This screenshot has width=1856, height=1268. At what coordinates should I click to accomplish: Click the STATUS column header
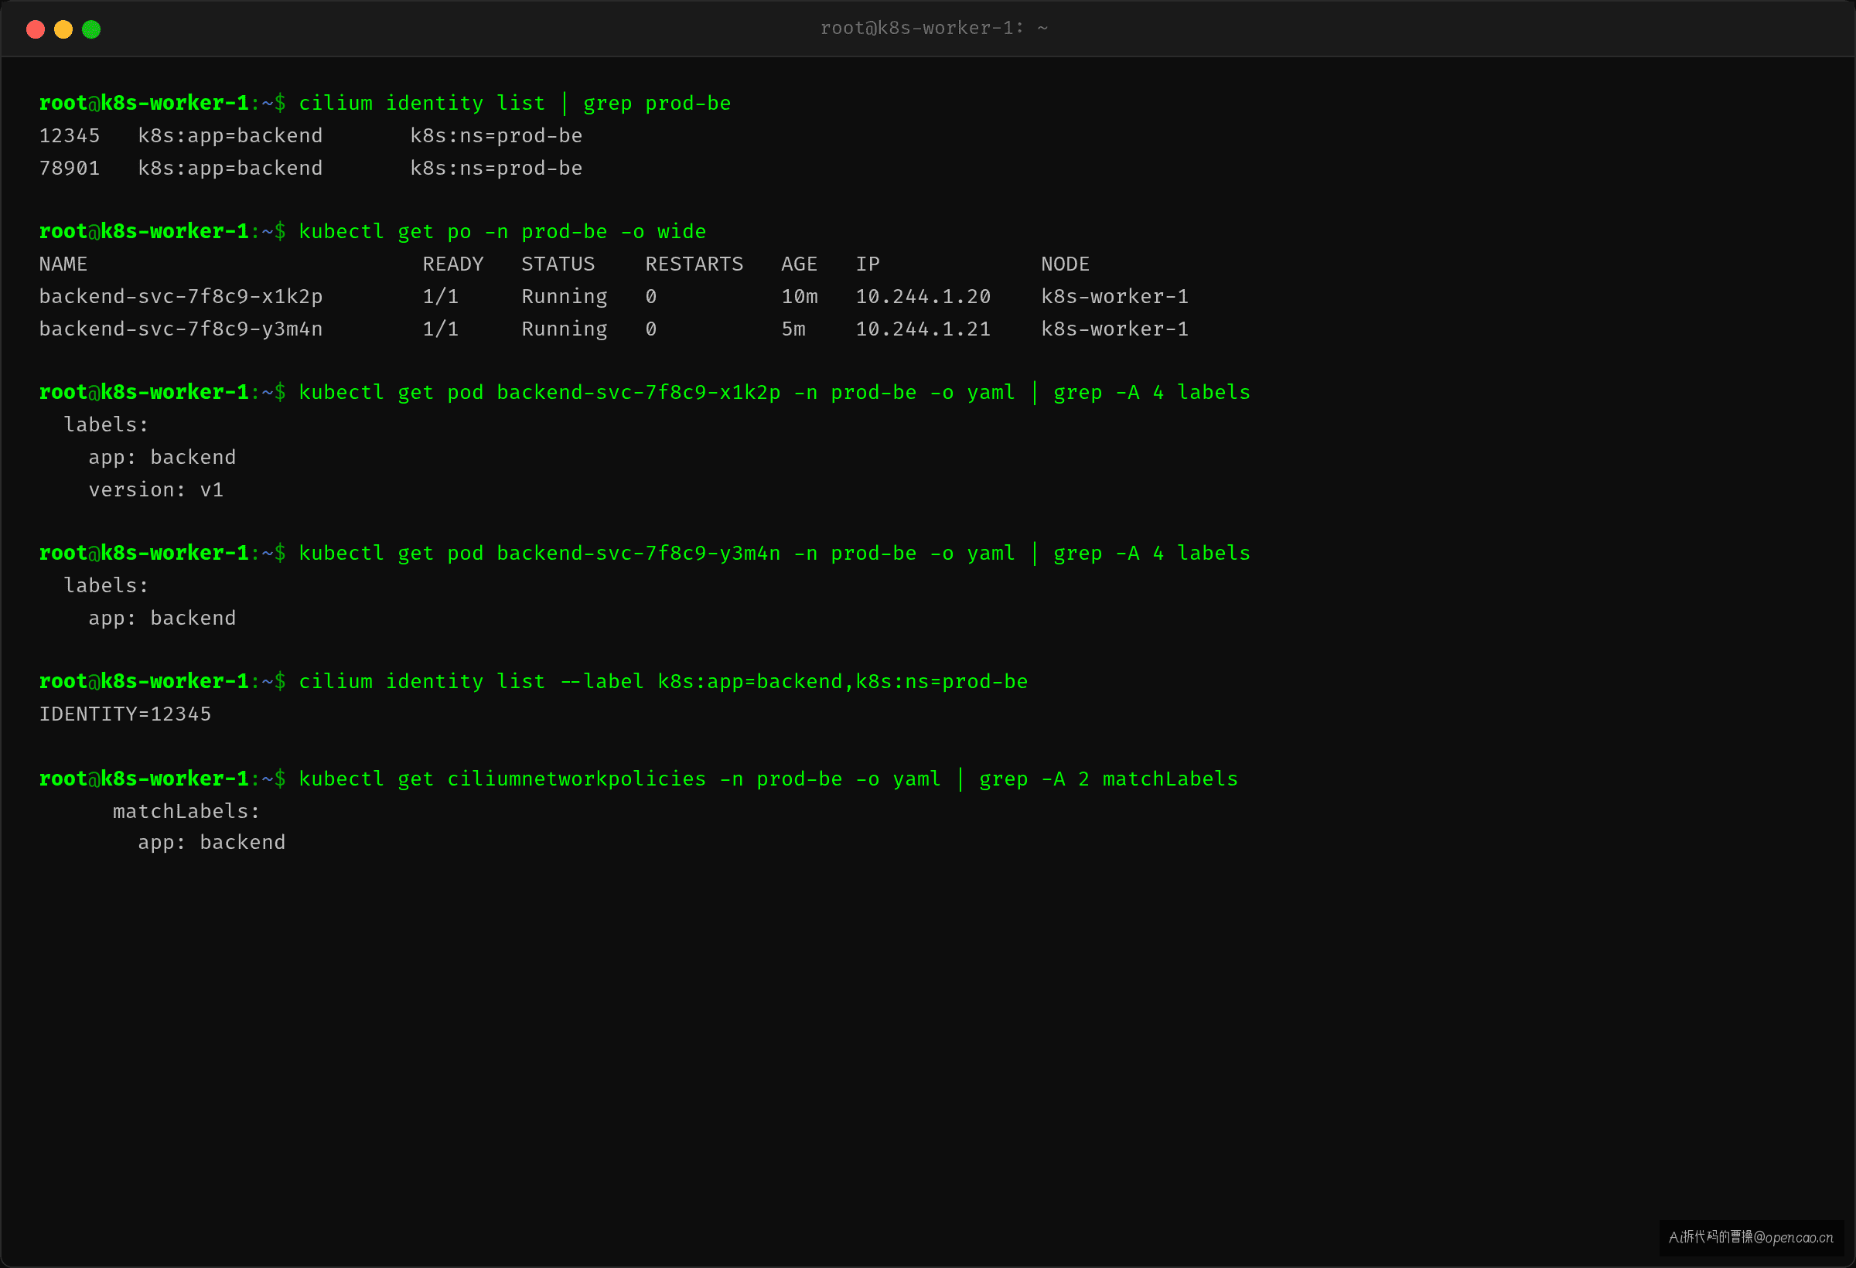(x=558, y=264)
